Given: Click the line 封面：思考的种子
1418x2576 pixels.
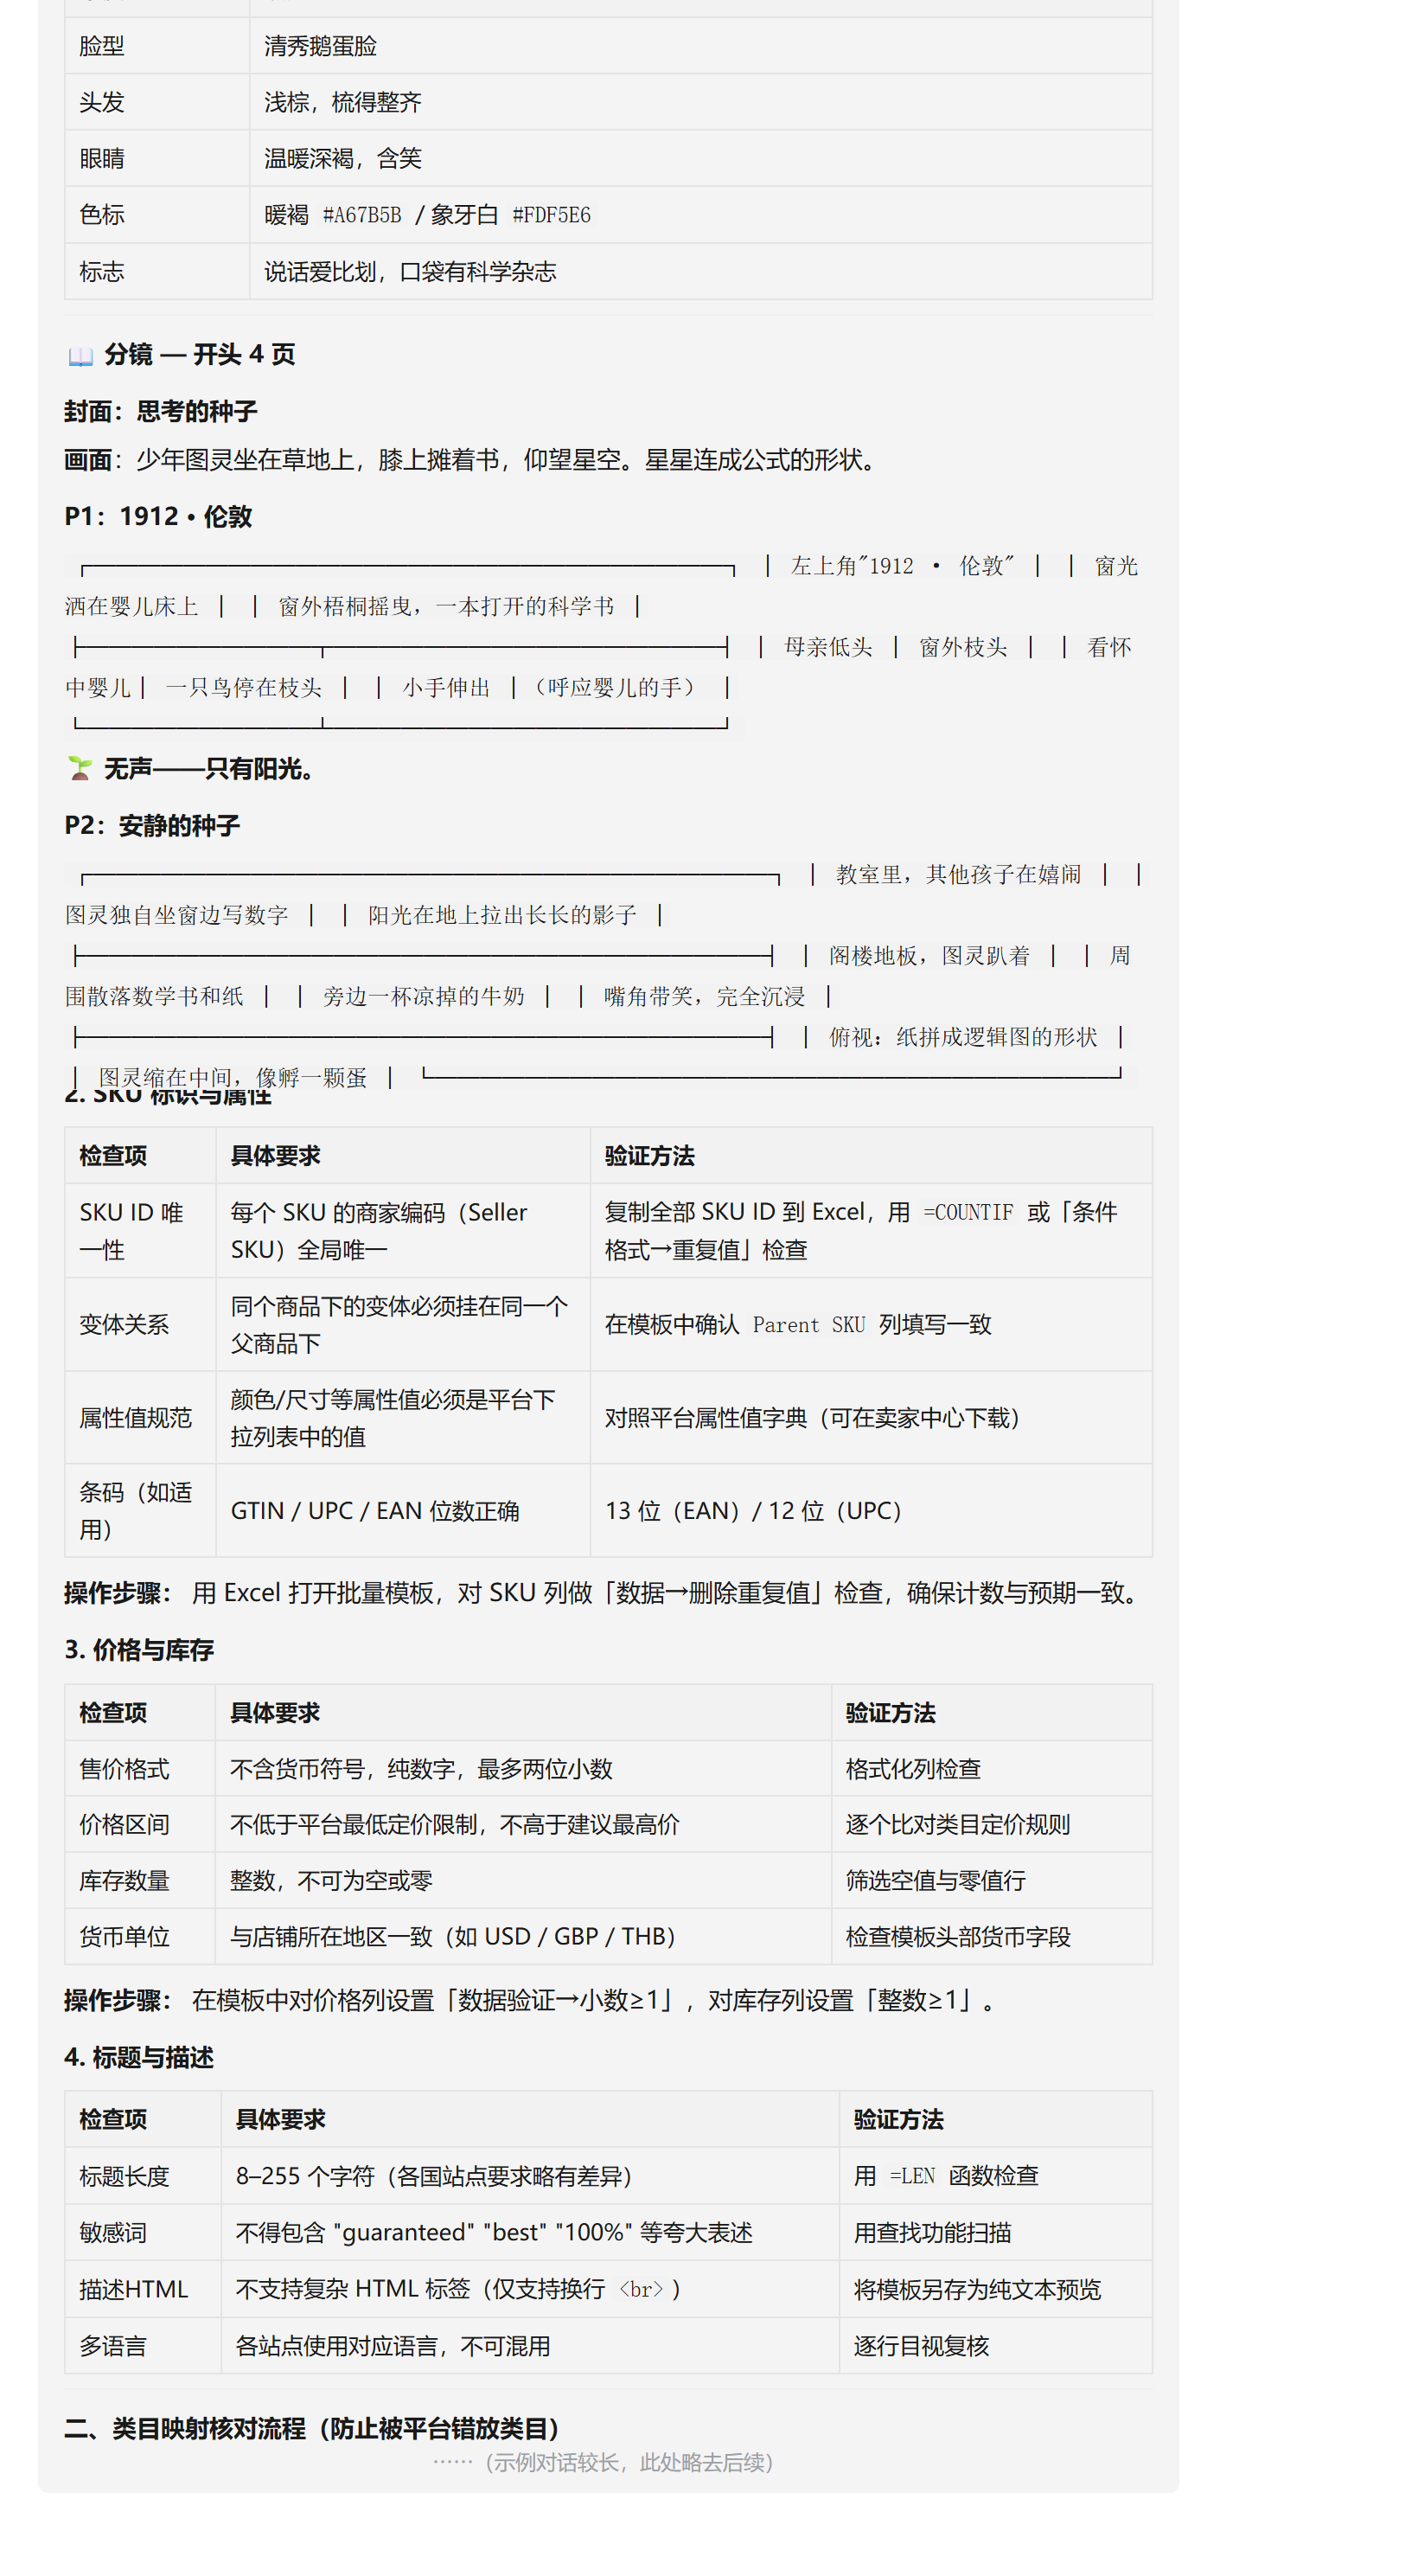Looking at the screenshot, I should point(161,412).
